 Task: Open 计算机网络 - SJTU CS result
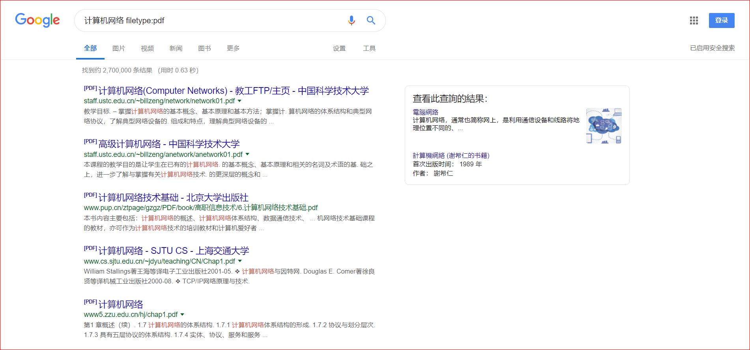[x=174, y=251]
